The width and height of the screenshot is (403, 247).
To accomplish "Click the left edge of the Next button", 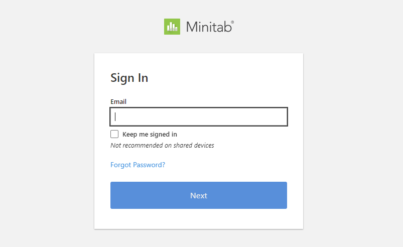I will (x=114, y=195).
